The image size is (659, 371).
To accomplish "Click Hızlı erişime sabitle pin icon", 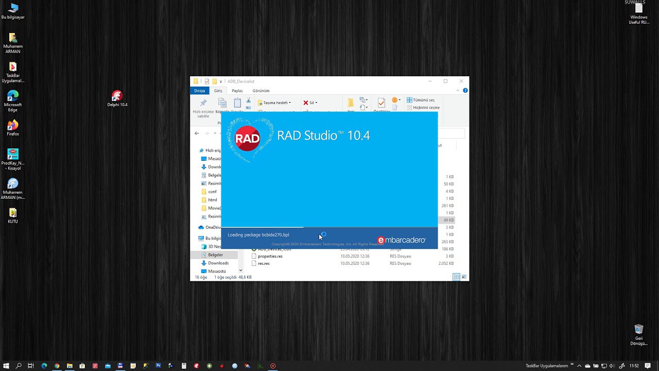I will 203,103.
